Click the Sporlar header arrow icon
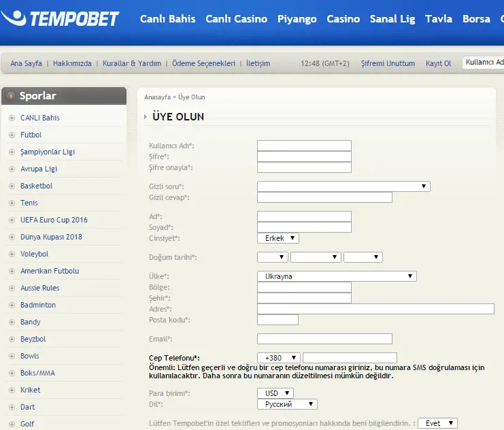The image size is (504, 430). 11,96
